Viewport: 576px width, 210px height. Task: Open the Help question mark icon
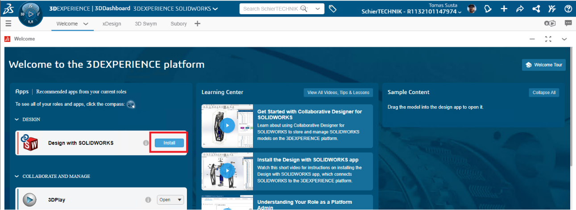(568, 8)
